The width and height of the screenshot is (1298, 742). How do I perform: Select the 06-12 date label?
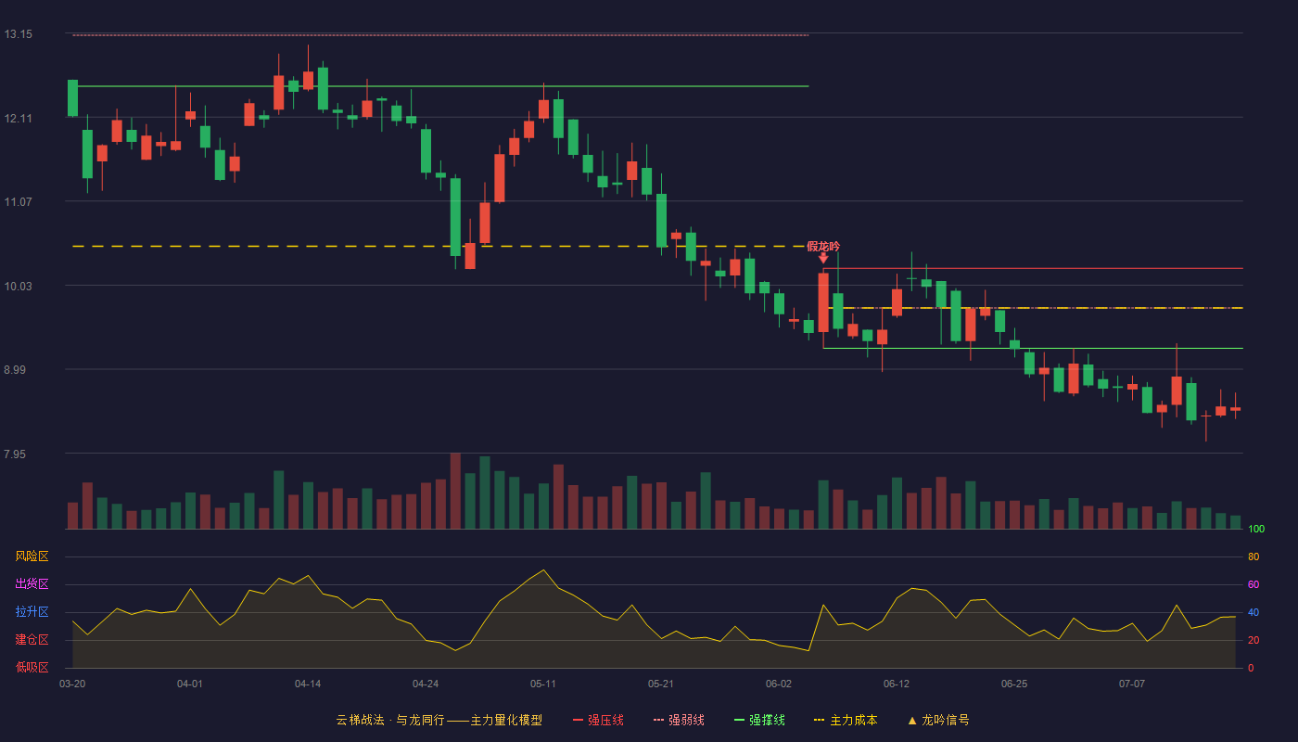(x=897, y=684)
